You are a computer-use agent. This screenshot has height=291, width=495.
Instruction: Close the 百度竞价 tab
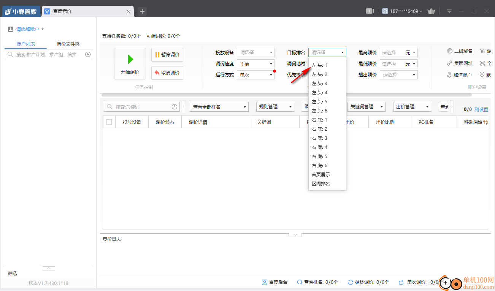click(x=129, y=12)
